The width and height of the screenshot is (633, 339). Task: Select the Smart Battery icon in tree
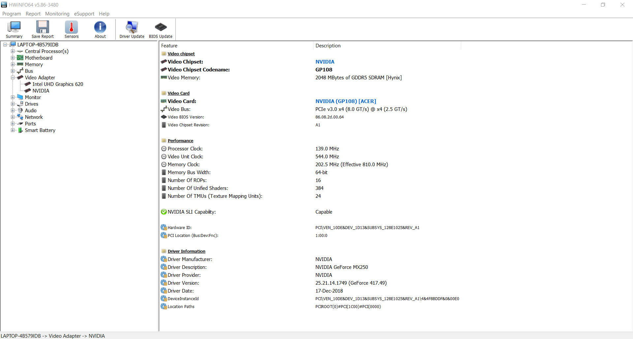(20, 130)
